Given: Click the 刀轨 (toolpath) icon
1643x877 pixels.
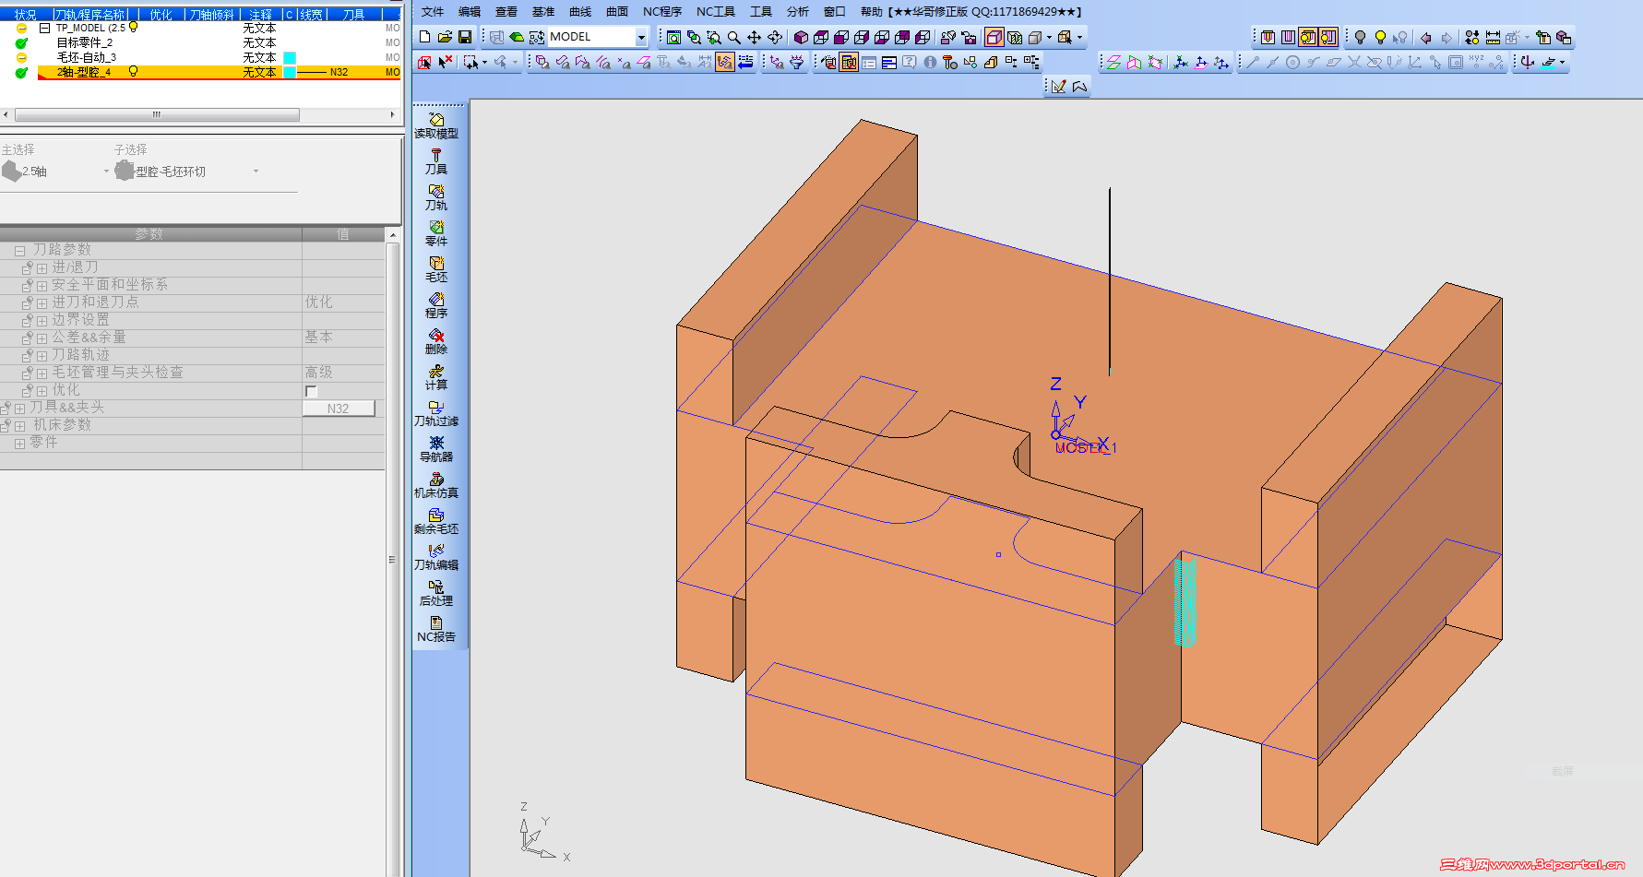Looking at the screenshot, I should pos(436,198).
